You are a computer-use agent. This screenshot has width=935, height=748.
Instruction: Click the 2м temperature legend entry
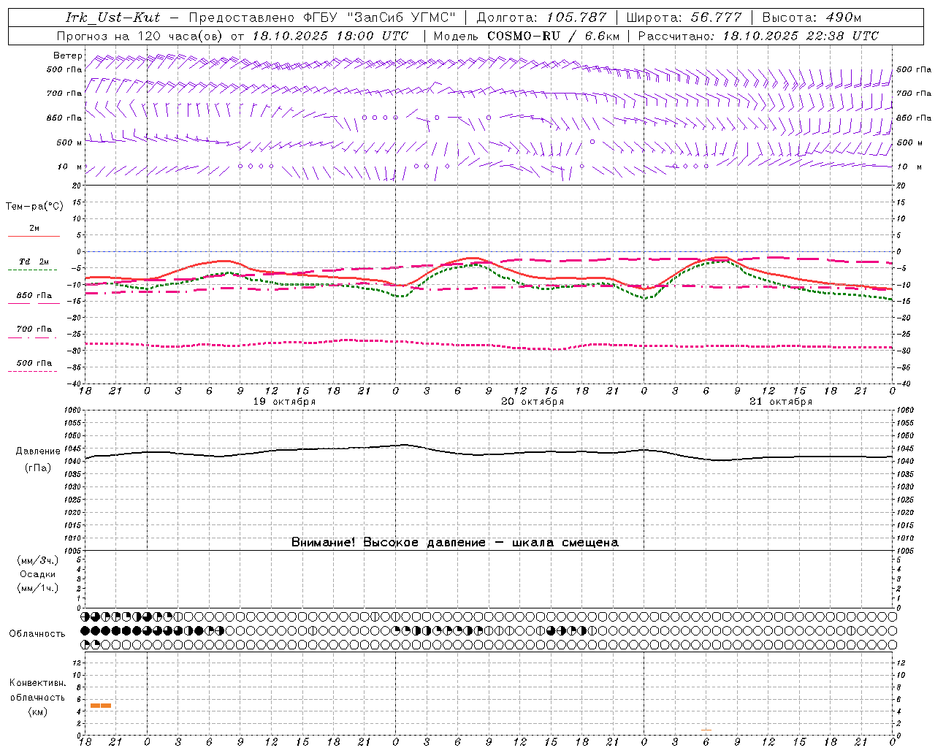[34, 229]
